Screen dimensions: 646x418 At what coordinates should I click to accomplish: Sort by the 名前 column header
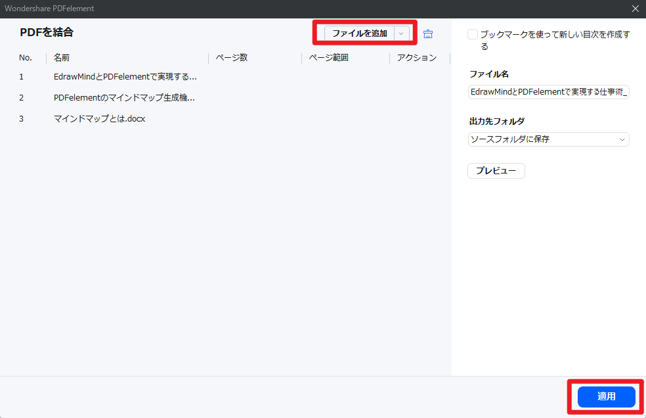point(62,58)
